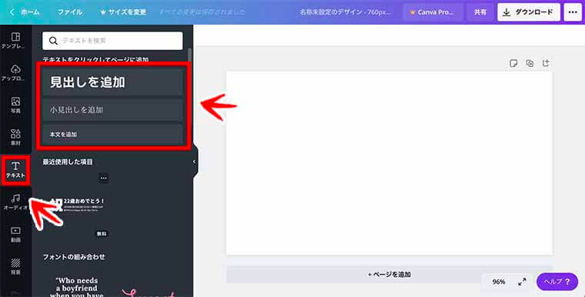The width and height of the screenshot is (585, 297).
Task: Select the 22歳おめでとう text template thumbnail
Action: (77, 205)
